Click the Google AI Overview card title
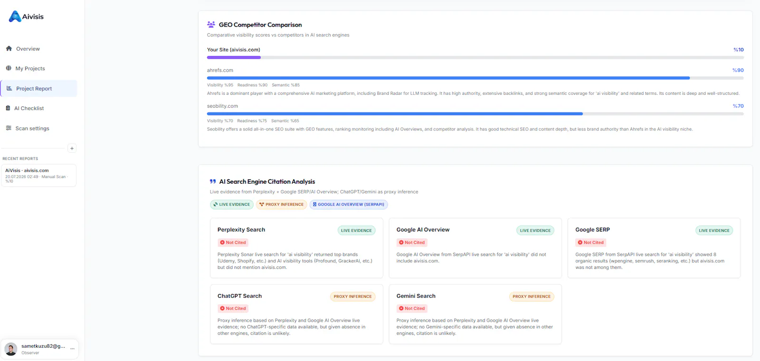760x361 pixels. coord(423,230)
